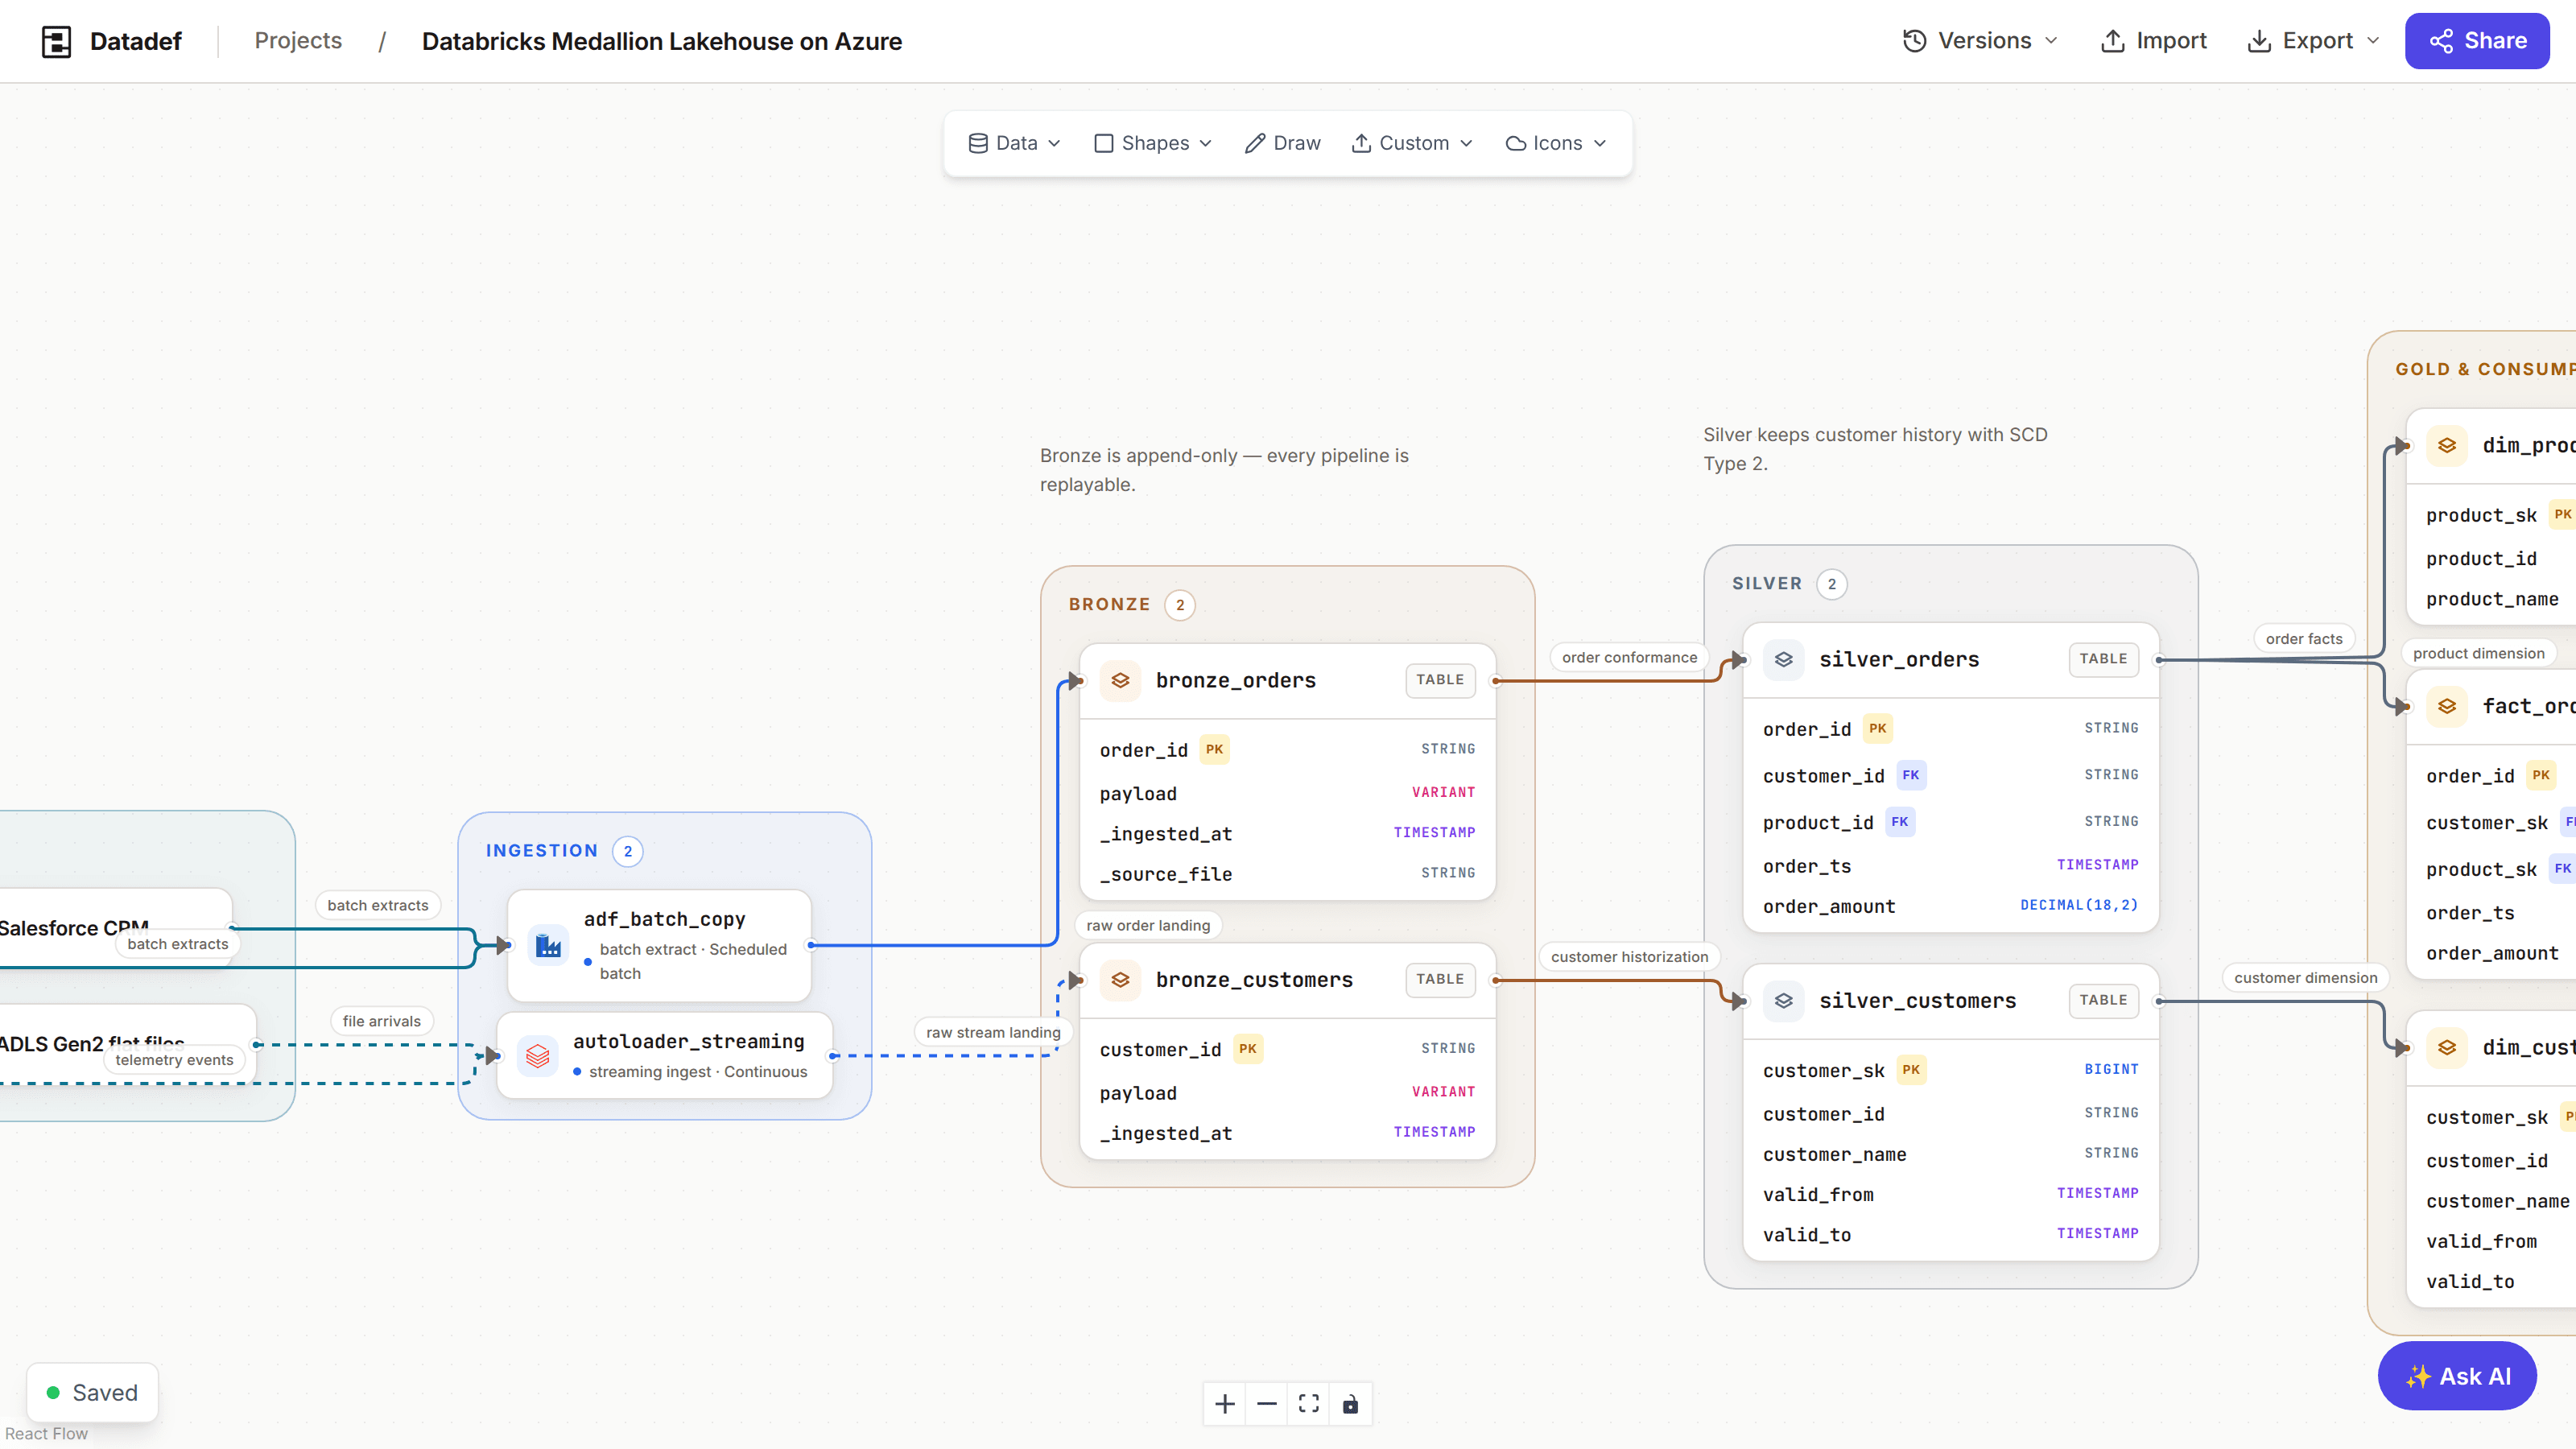Screen dimensions: 2576x1449
Task: Click the Import button
Action: pyautogui.click(x=2153, y=41)
